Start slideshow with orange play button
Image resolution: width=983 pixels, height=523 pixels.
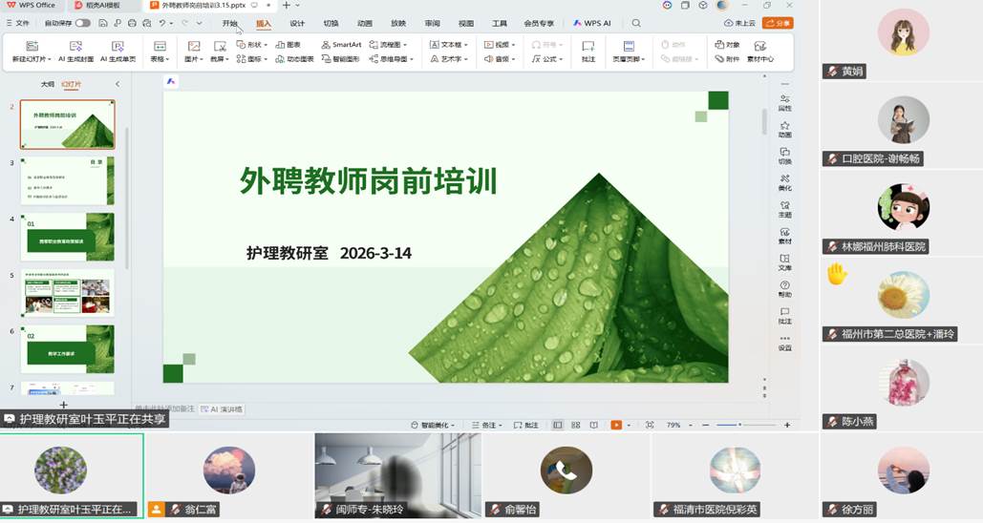[x=616, y=425]
